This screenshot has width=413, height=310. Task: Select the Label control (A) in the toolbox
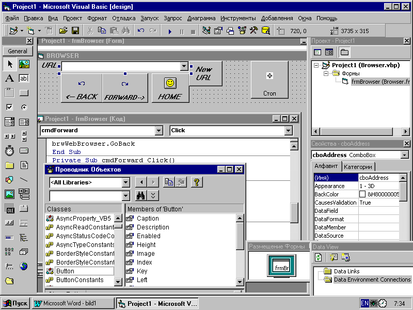[9, 79]
